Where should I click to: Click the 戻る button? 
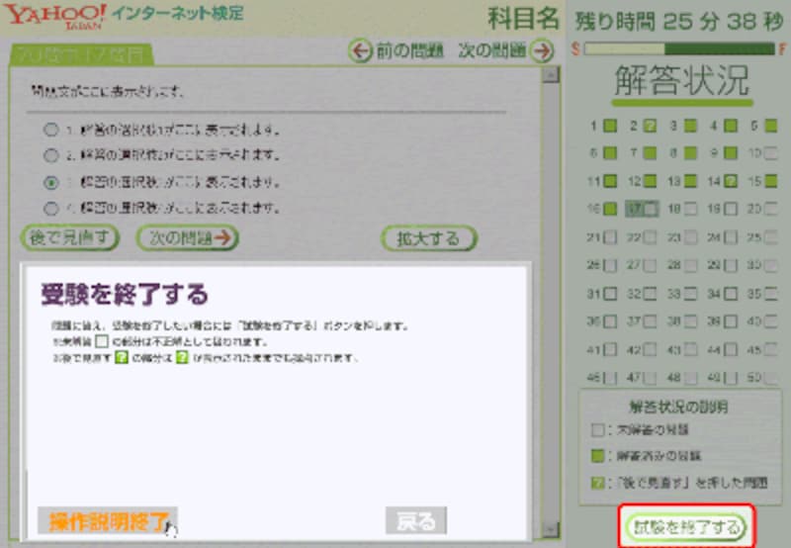click(416, 520)
